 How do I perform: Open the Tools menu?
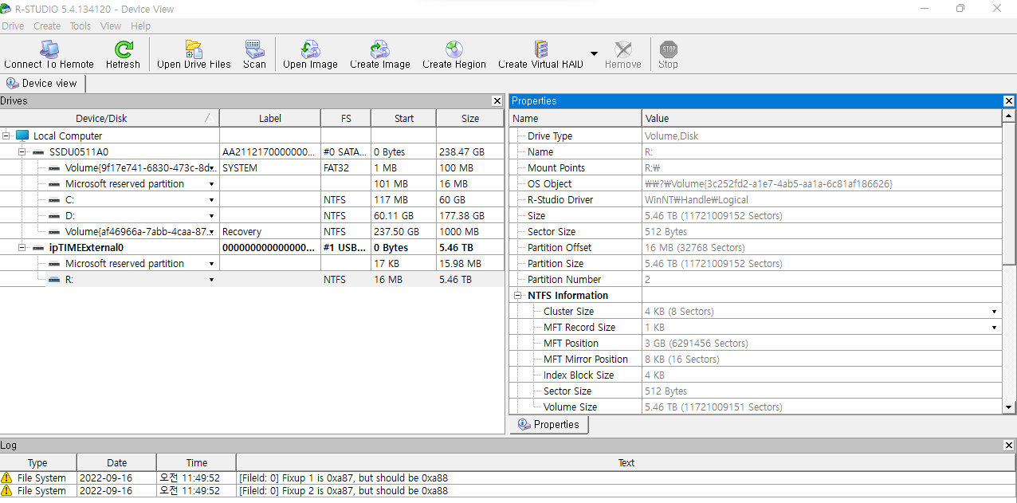(x=80, y=26)
